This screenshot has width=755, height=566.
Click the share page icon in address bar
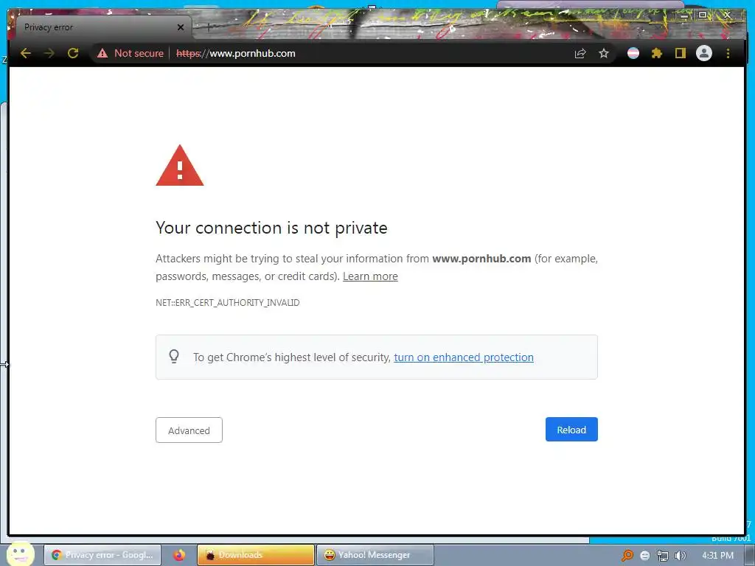click(580, 53)
